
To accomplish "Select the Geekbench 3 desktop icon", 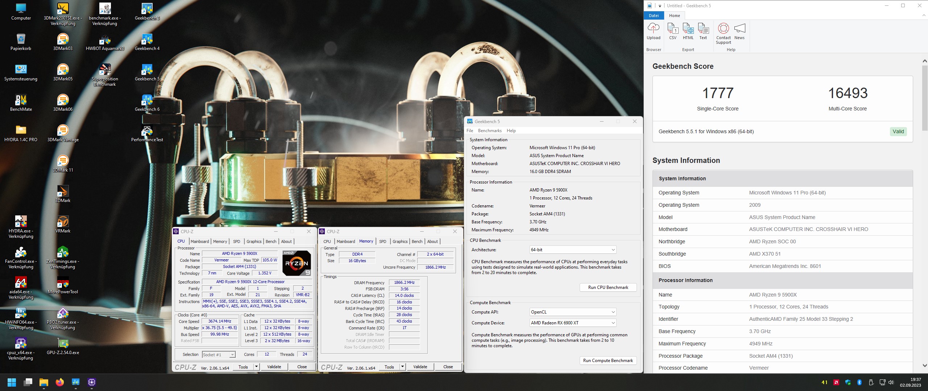I will 147,12.
